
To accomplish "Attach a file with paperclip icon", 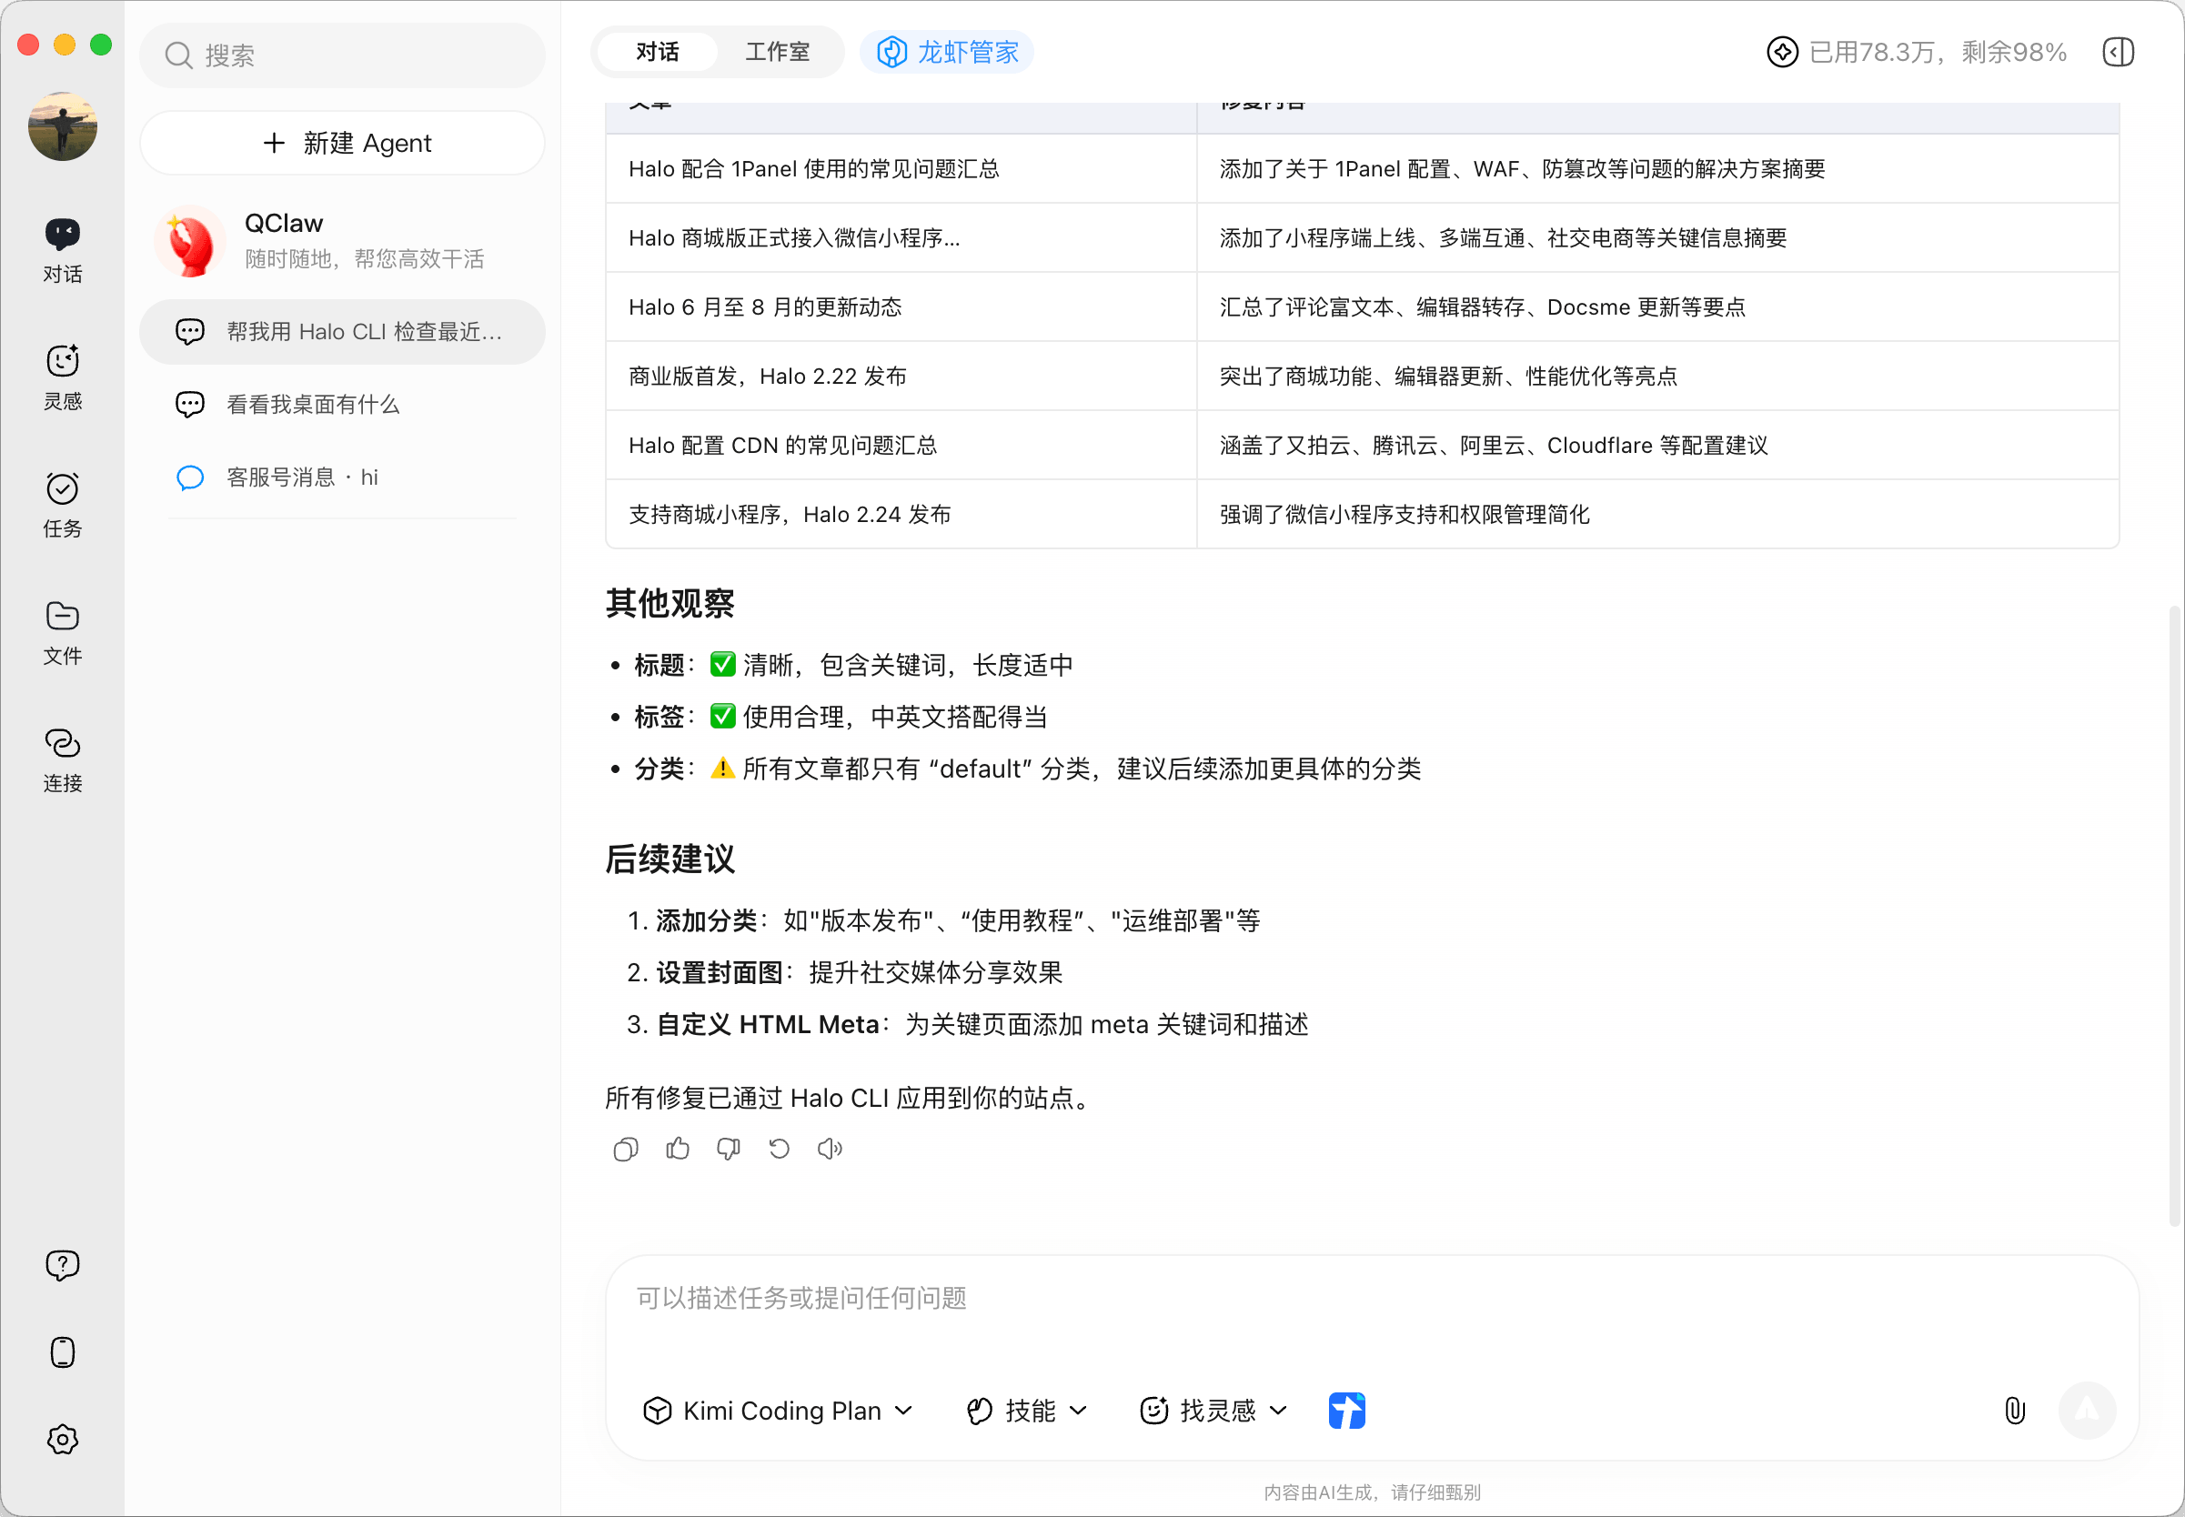I will (2014, 1411).
